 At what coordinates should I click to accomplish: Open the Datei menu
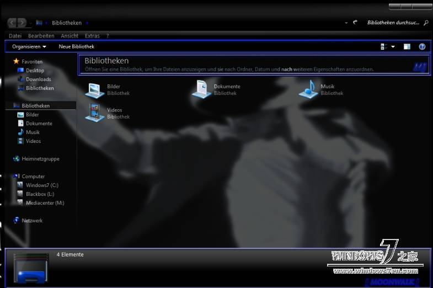pyautogui.click(x=15, y=36)
